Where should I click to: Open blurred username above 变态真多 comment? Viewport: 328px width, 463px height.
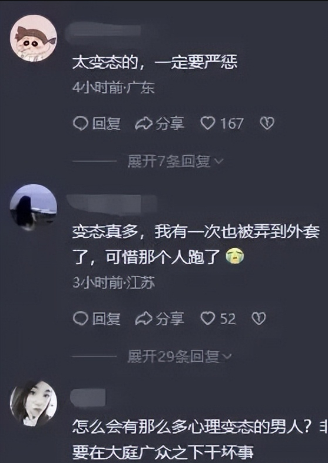click(x=111, y=203)
